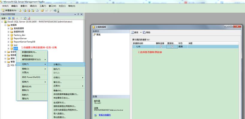Select the test database icon

pyautogui.click(x=12, y=45)
